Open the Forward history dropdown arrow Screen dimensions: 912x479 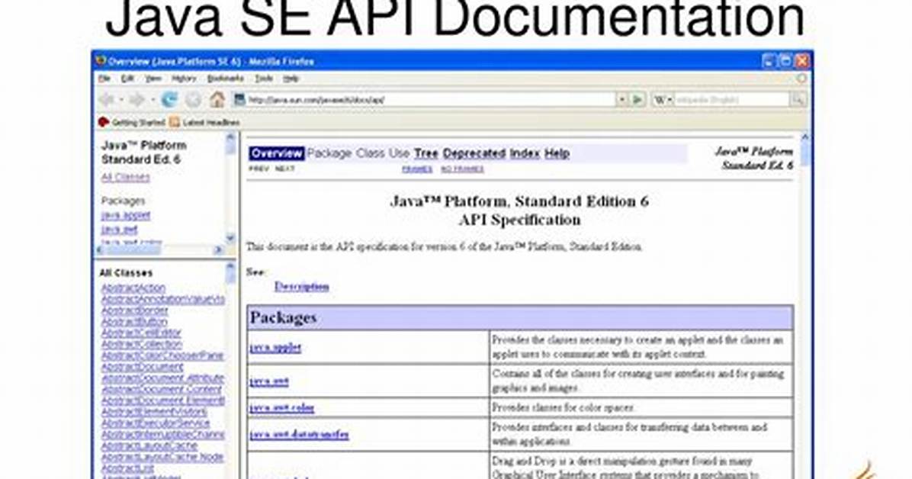(x=153, y=100)
